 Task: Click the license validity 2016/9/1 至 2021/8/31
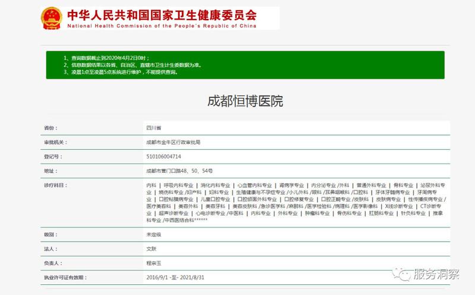pos(175,277)
